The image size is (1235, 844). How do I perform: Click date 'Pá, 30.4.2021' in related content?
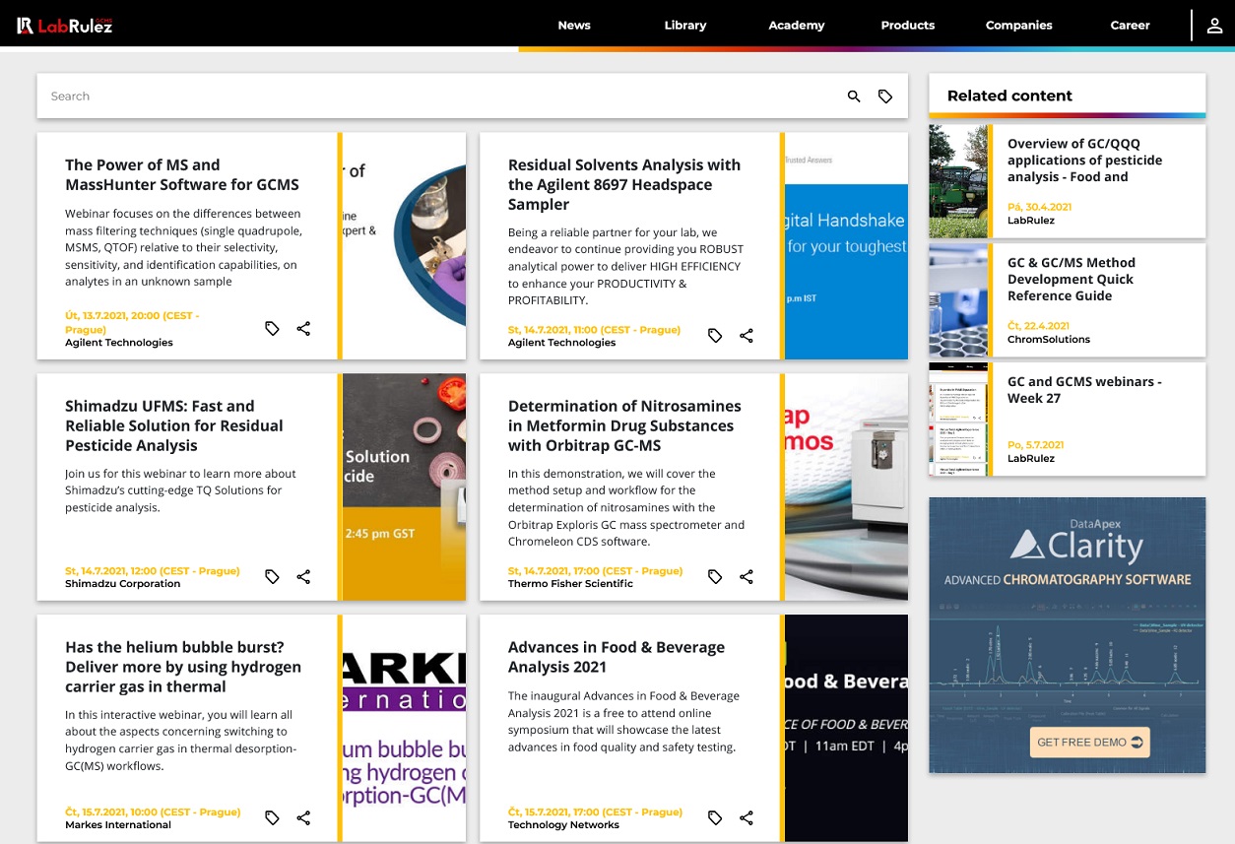(1039, 208)
